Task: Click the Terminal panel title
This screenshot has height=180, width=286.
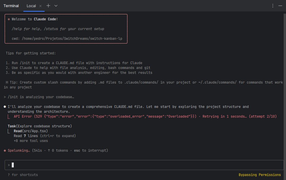Action: [11, 6]
